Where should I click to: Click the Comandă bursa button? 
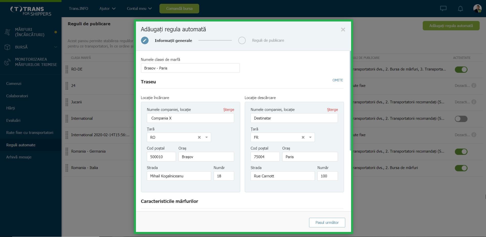click(179, 9)
